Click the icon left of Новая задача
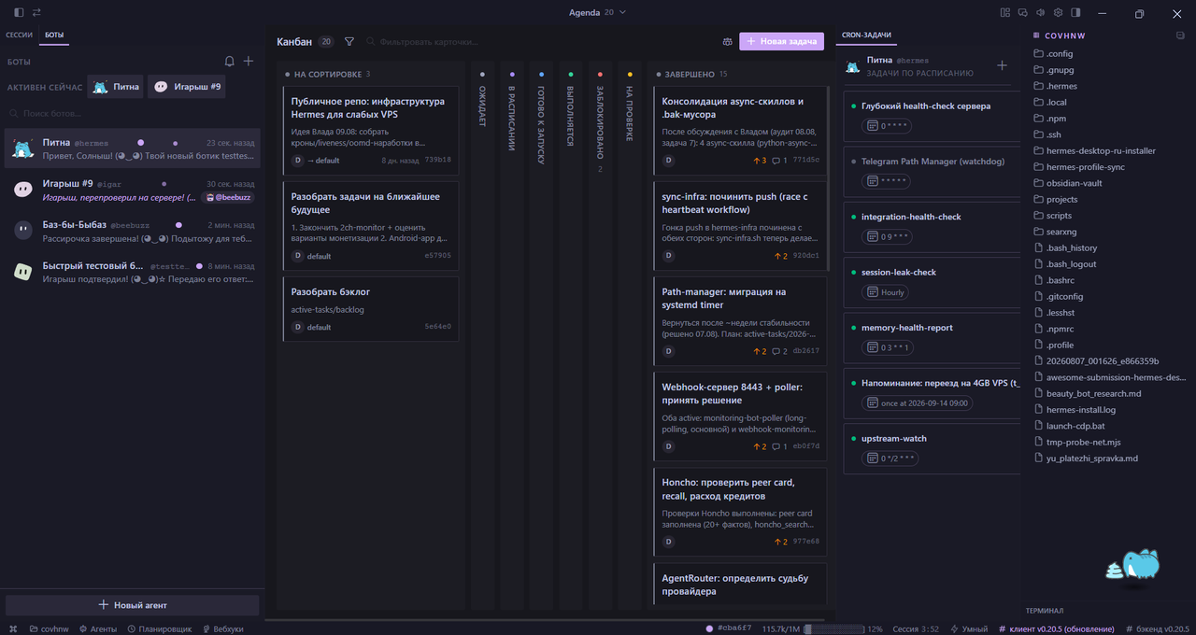Screen dimensions: 1196x635 [x=728, y=42]
